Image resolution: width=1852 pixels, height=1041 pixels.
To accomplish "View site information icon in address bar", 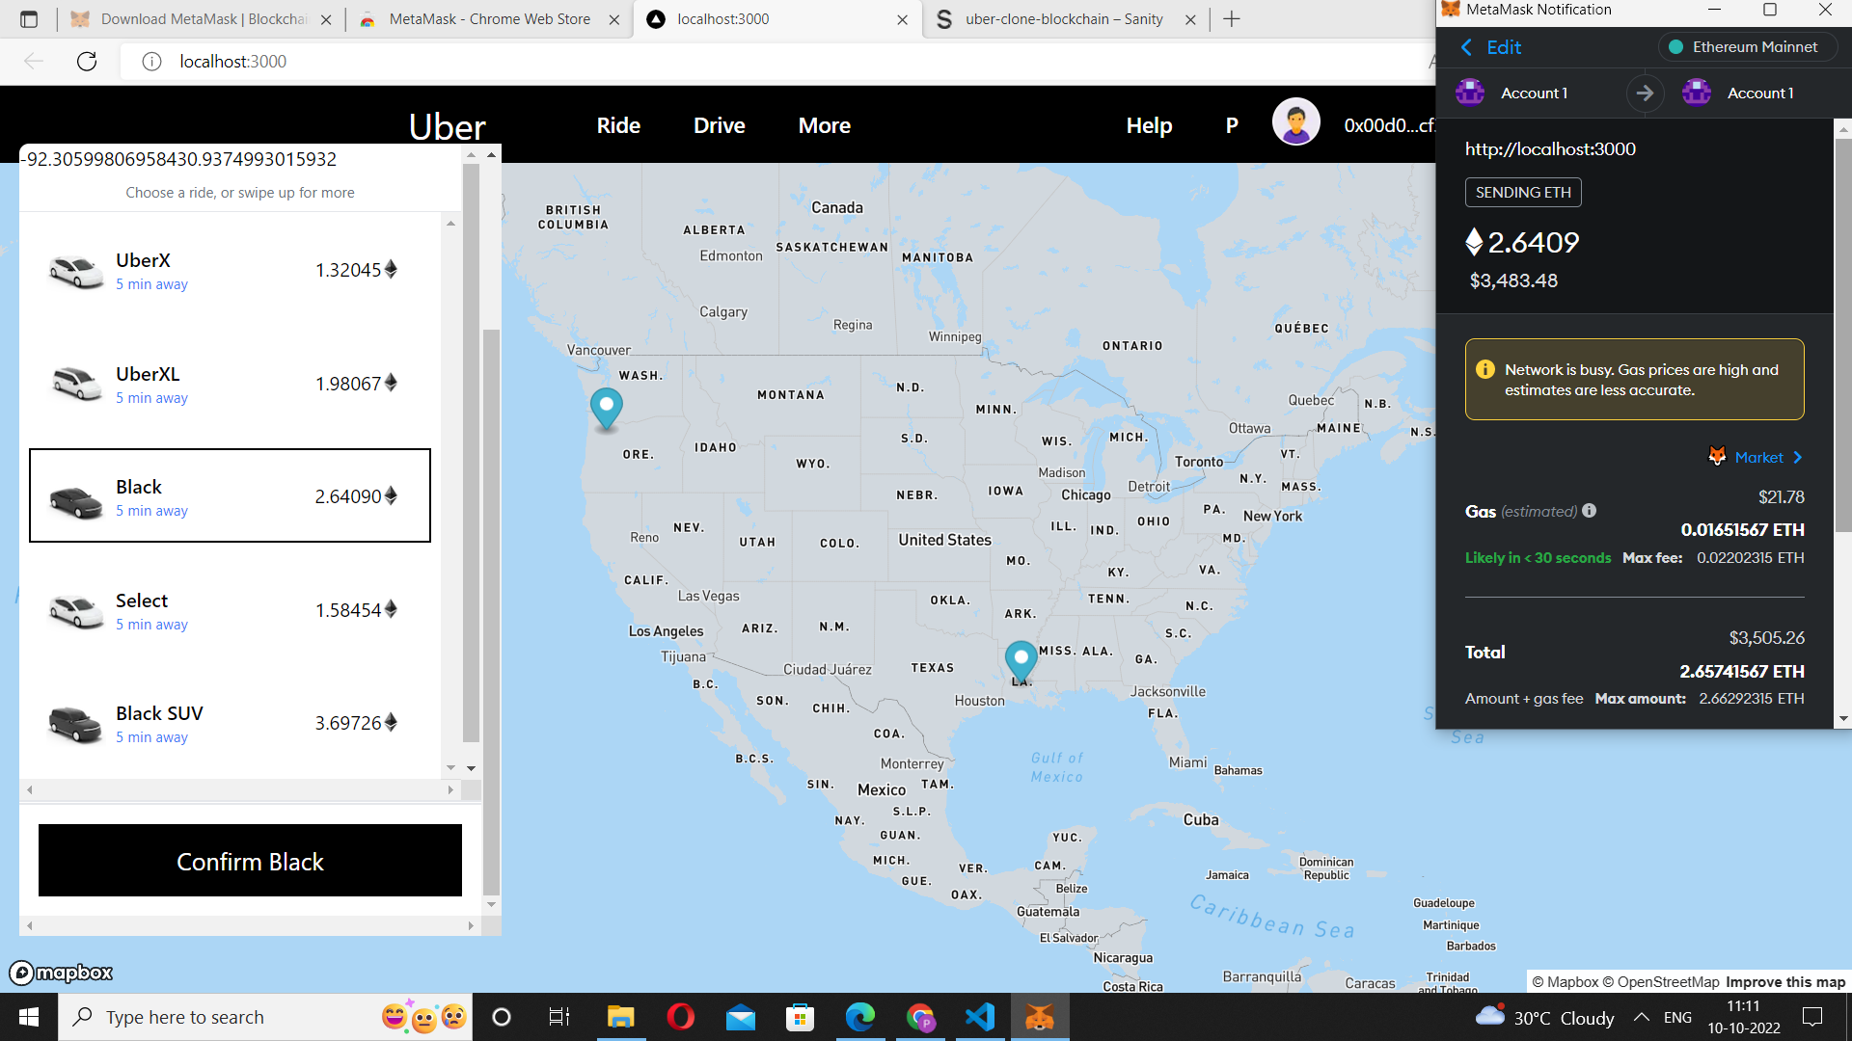I will pyautogui.click(x=151, y=62).
